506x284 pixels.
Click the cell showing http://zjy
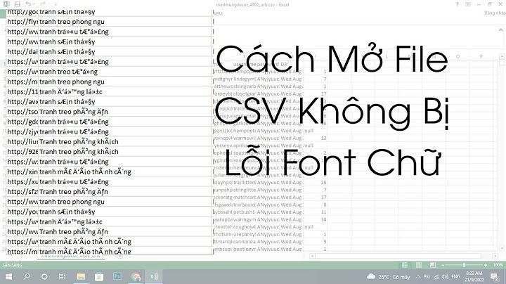(22, 131)
